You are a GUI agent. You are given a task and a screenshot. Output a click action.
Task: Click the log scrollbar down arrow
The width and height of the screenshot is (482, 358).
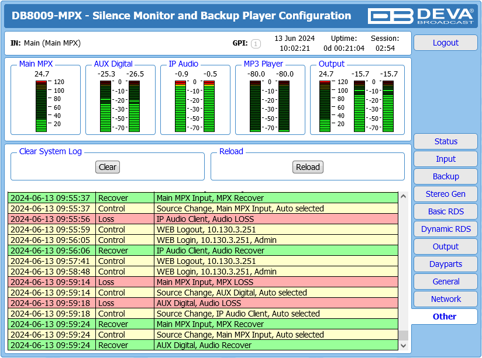[x=403, y=345]
